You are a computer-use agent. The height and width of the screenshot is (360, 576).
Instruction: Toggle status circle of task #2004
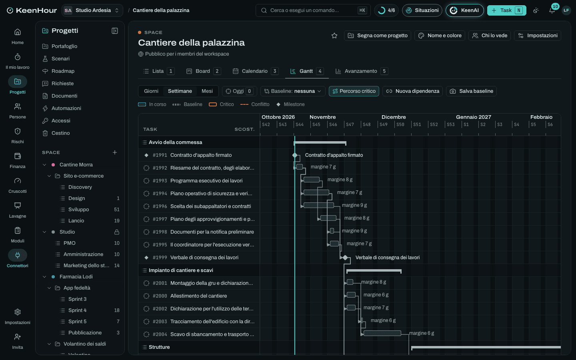click(146, 334)
